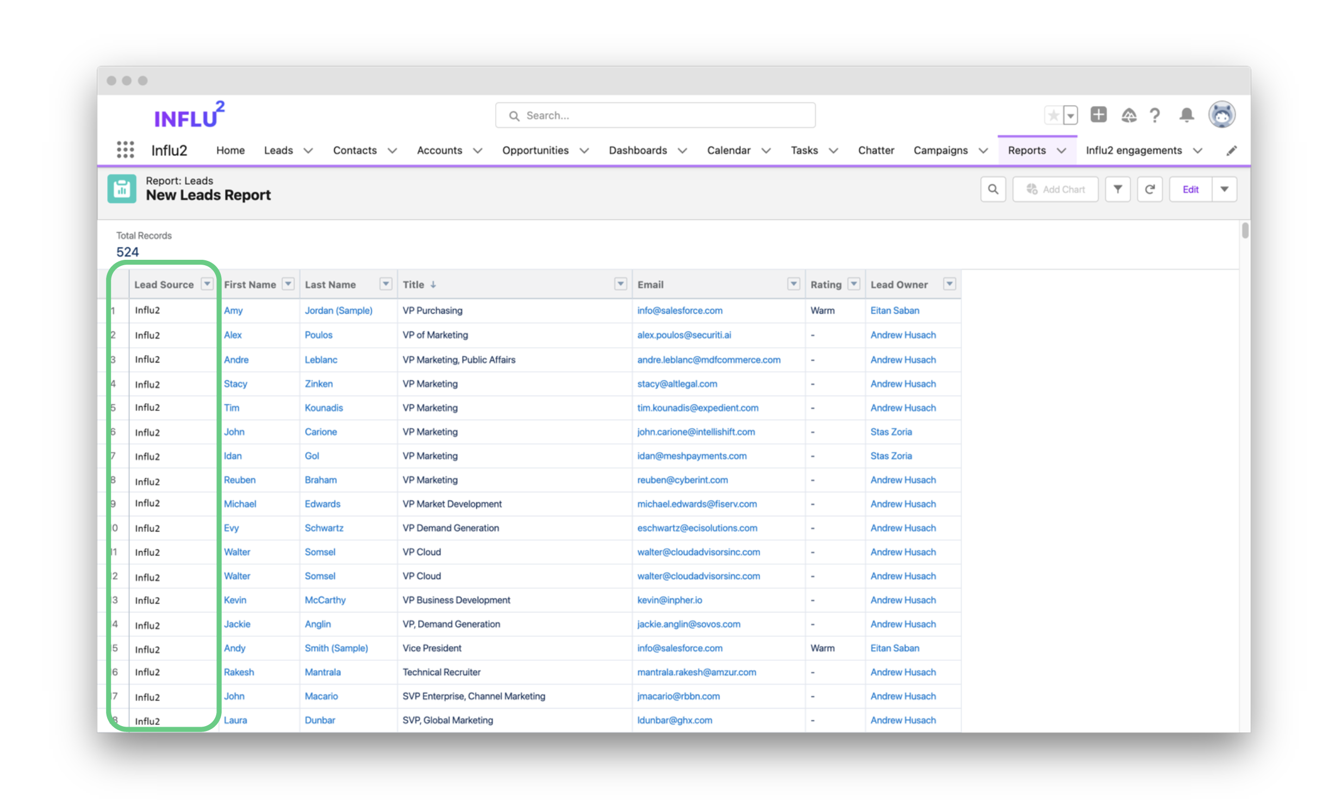This screenshot has width=1335, height=800.
Task: Click the global actions plus icon
Action: coord(1098,115)
